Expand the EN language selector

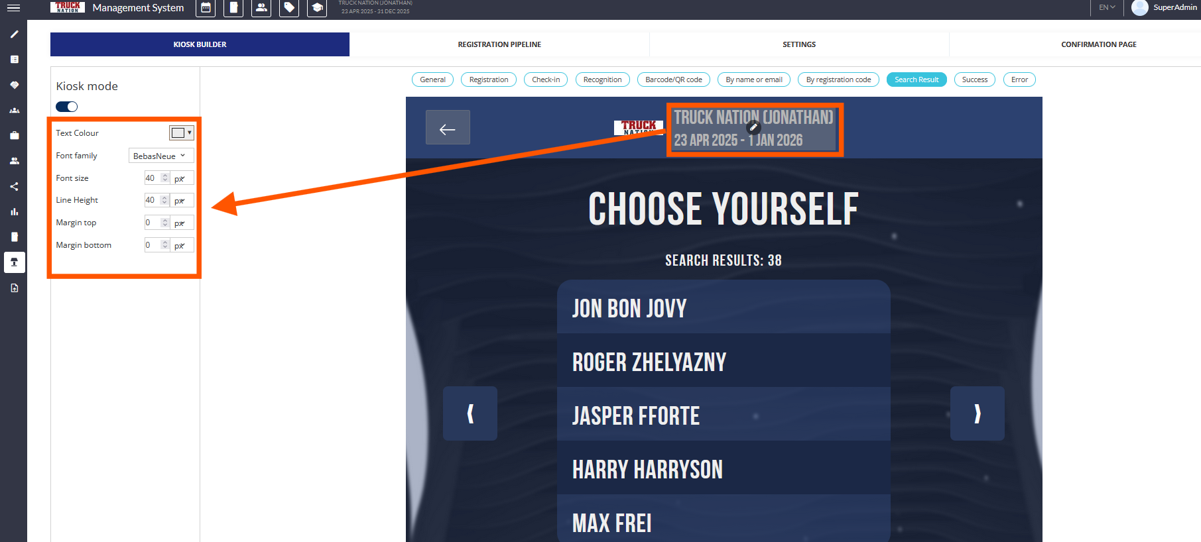pos(1107,7)
